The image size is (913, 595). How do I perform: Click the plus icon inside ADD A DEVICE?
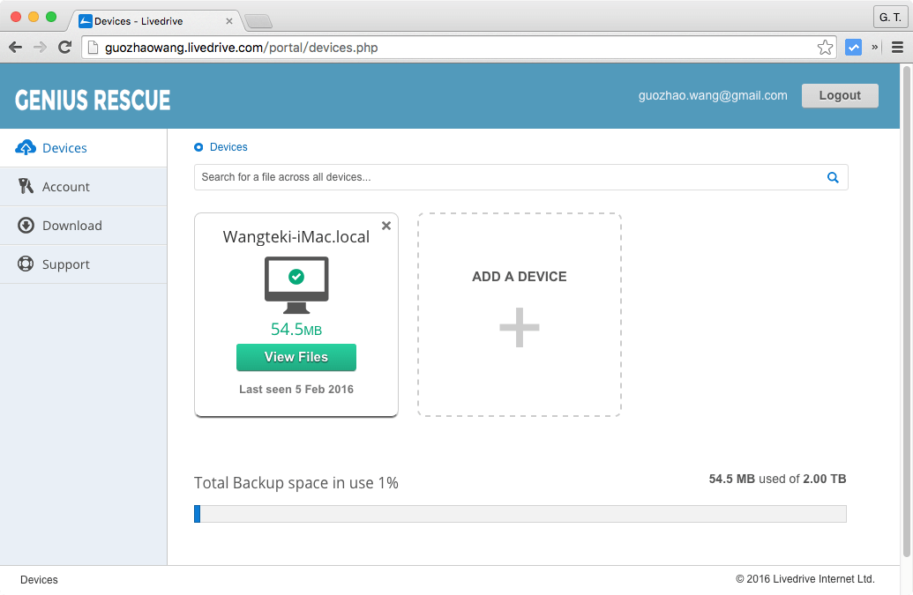pyautogui.click(x=519, y=326)
